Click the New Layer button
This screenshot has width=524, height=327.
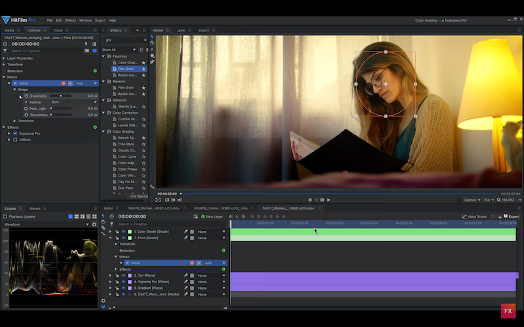[212, 216]
